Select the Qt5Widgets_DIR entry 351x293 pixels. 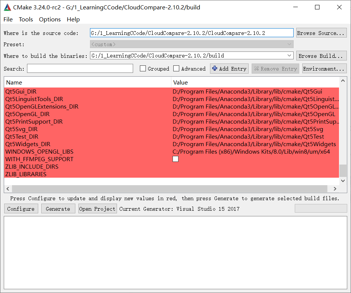coord(28,144)
